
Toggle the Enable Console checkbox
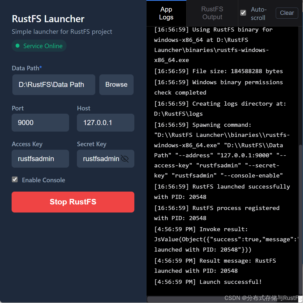click(15, 179)
